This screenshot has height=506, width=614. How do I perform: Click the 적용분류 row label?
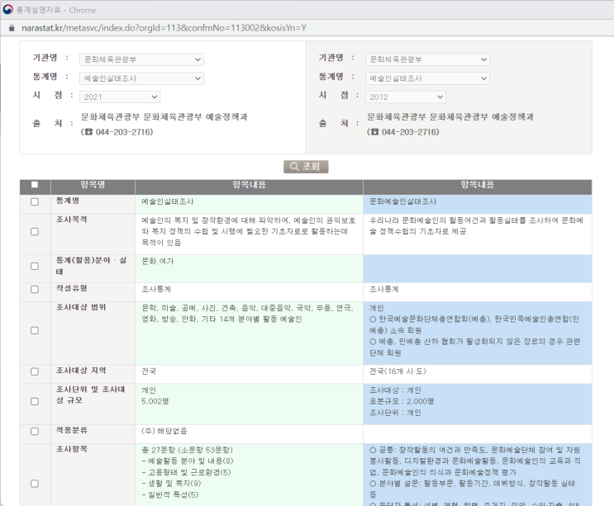pos(72,430)
